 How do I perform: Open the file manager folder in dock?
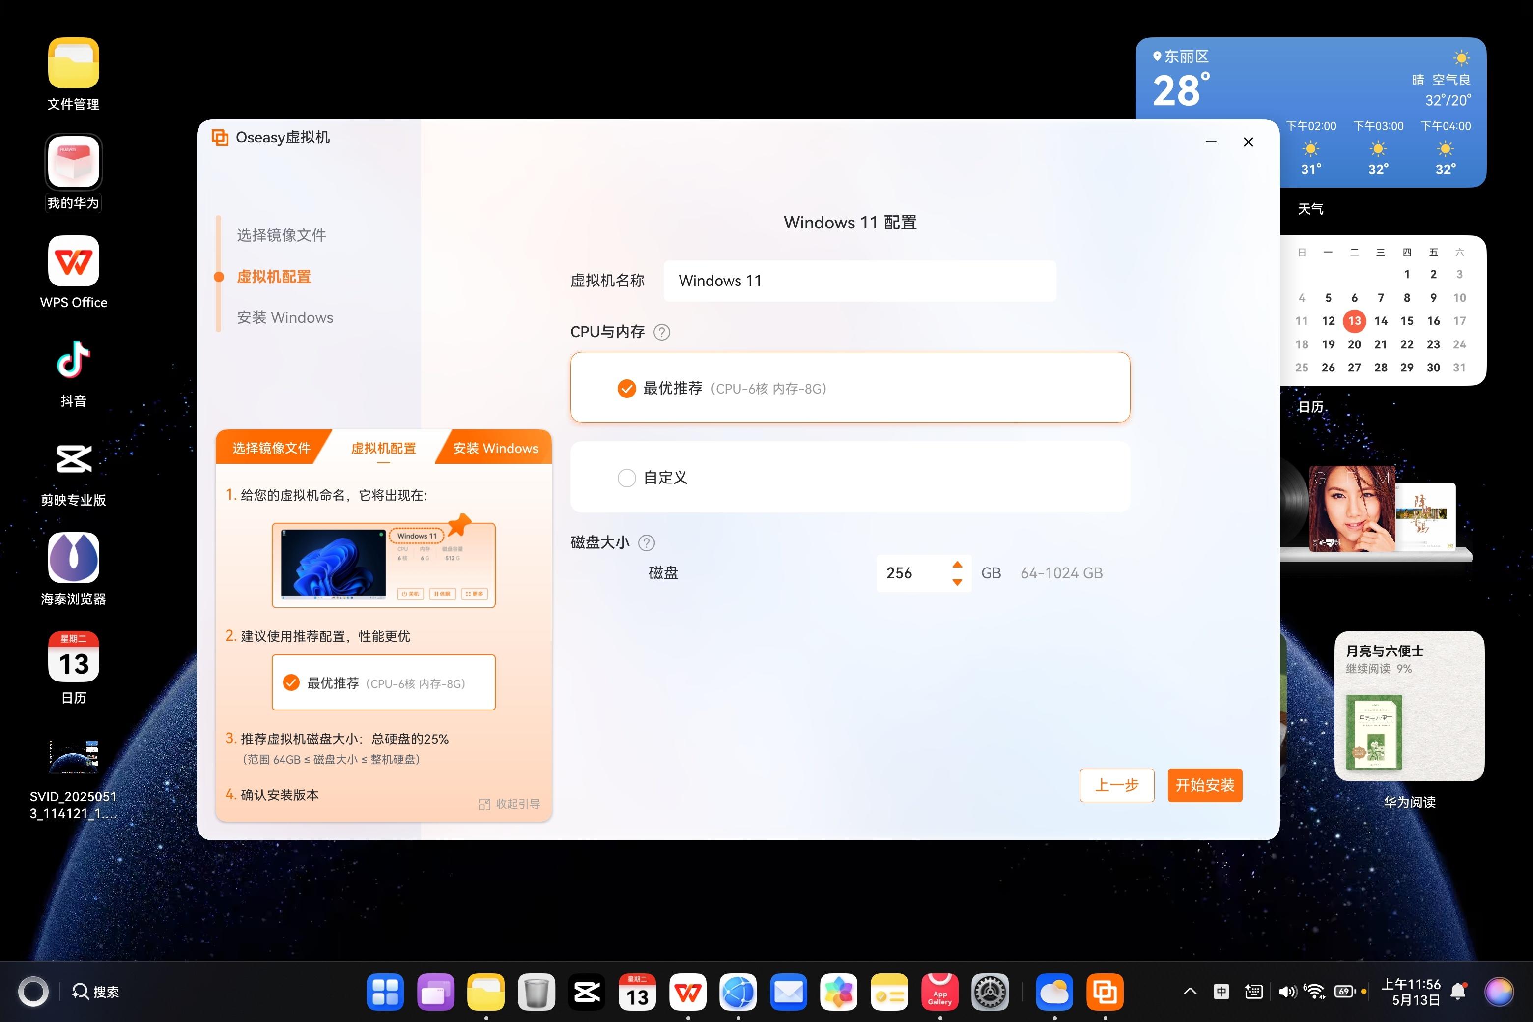(485, 992)
